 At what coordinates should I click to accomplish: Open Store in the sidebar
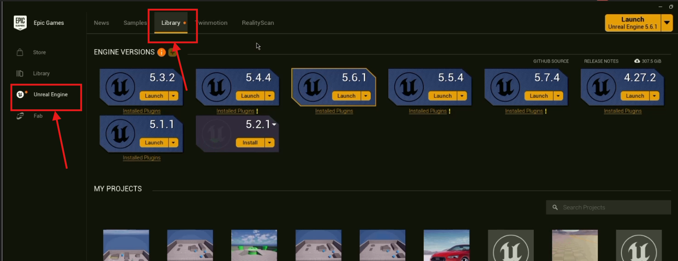pyautogui.click(x=39, y=52)
